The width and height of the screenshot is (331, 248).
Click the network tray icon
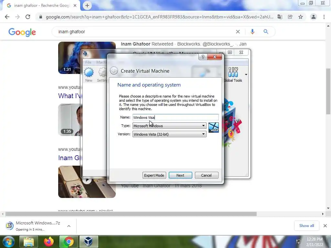pos(298,242)
